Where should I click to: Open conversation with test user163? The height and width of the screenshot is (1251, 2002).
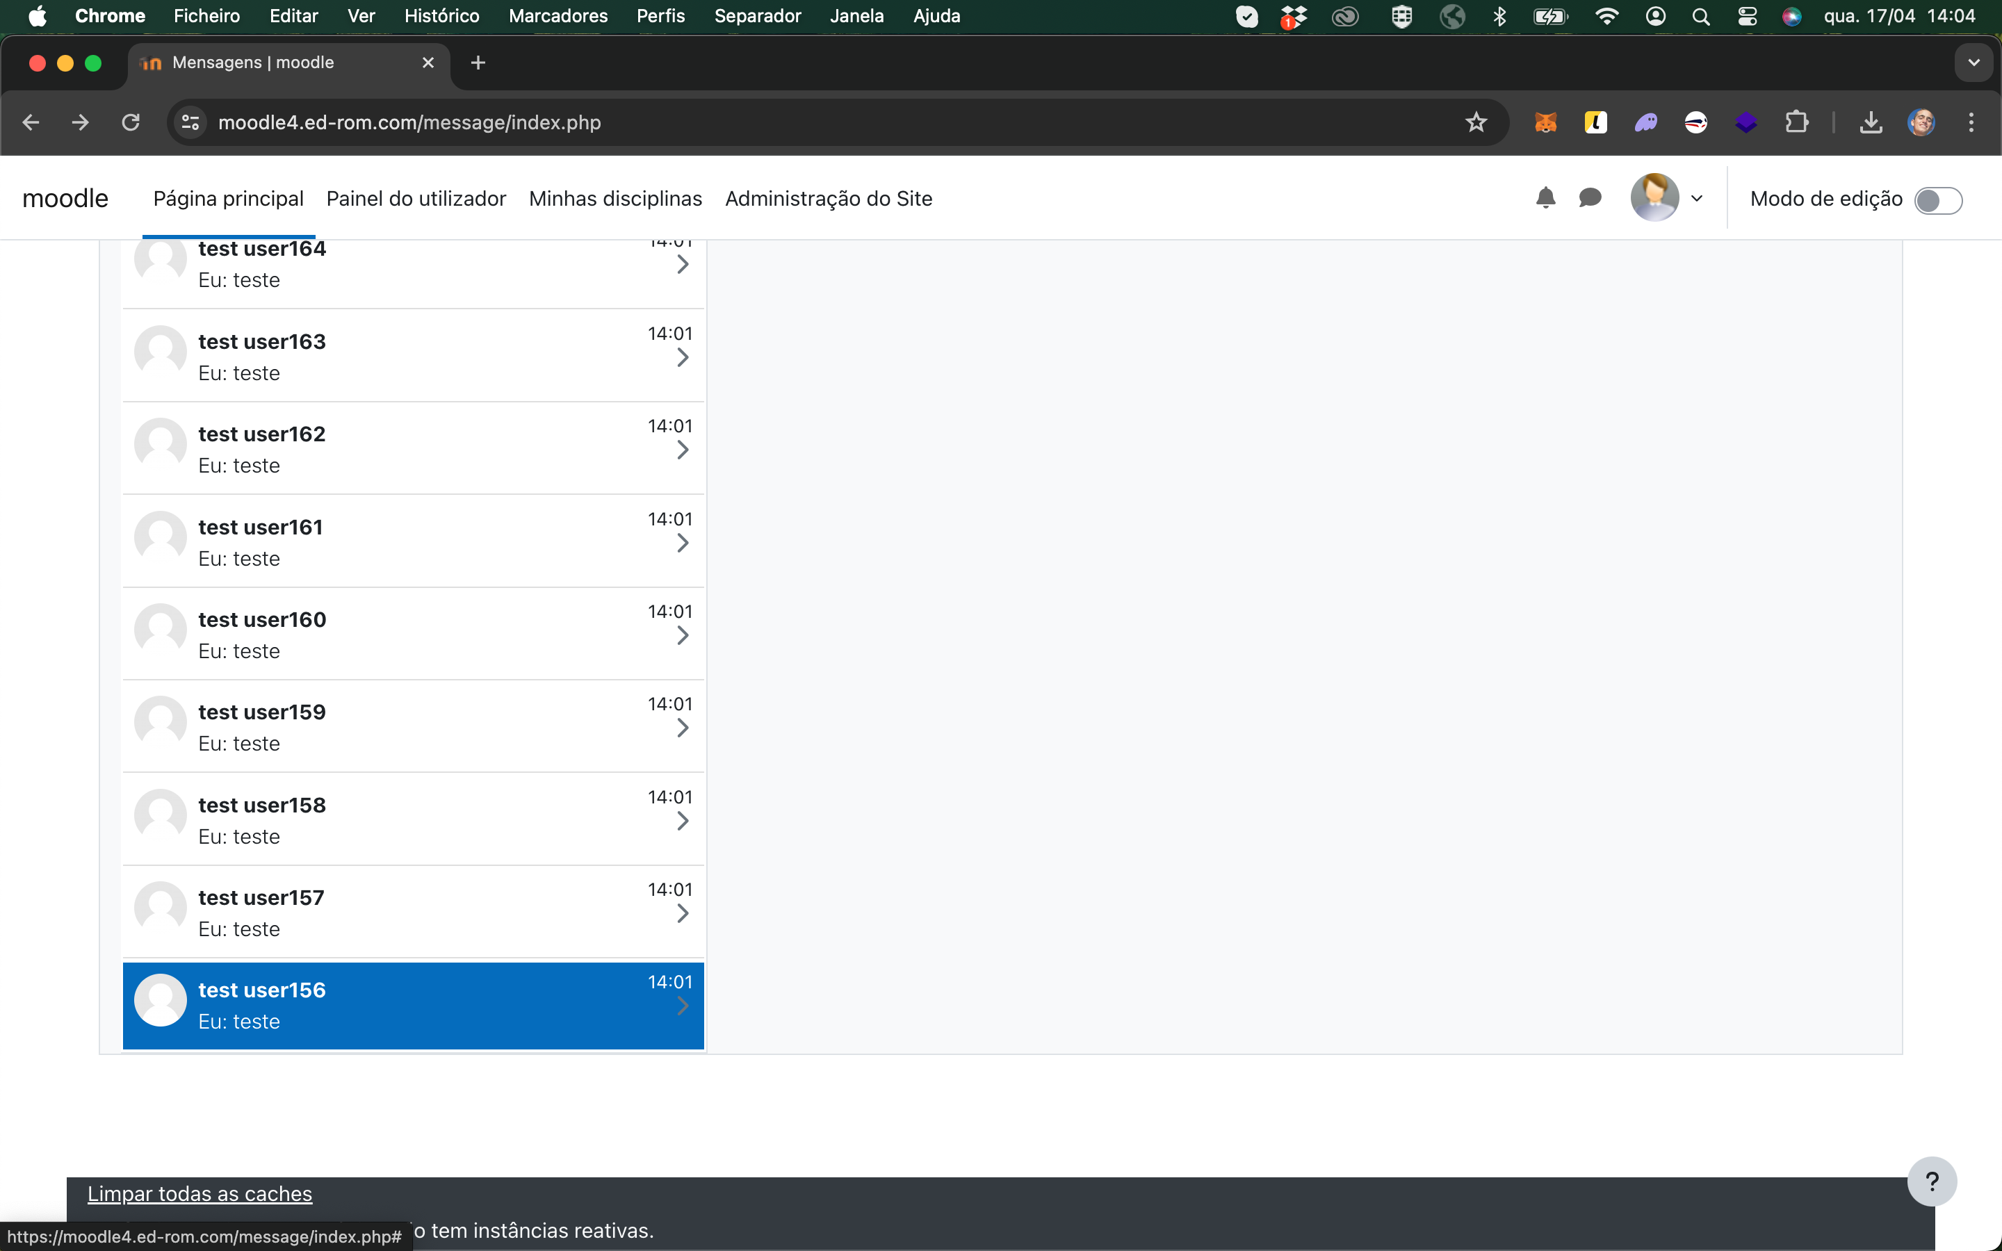point(413,356)
